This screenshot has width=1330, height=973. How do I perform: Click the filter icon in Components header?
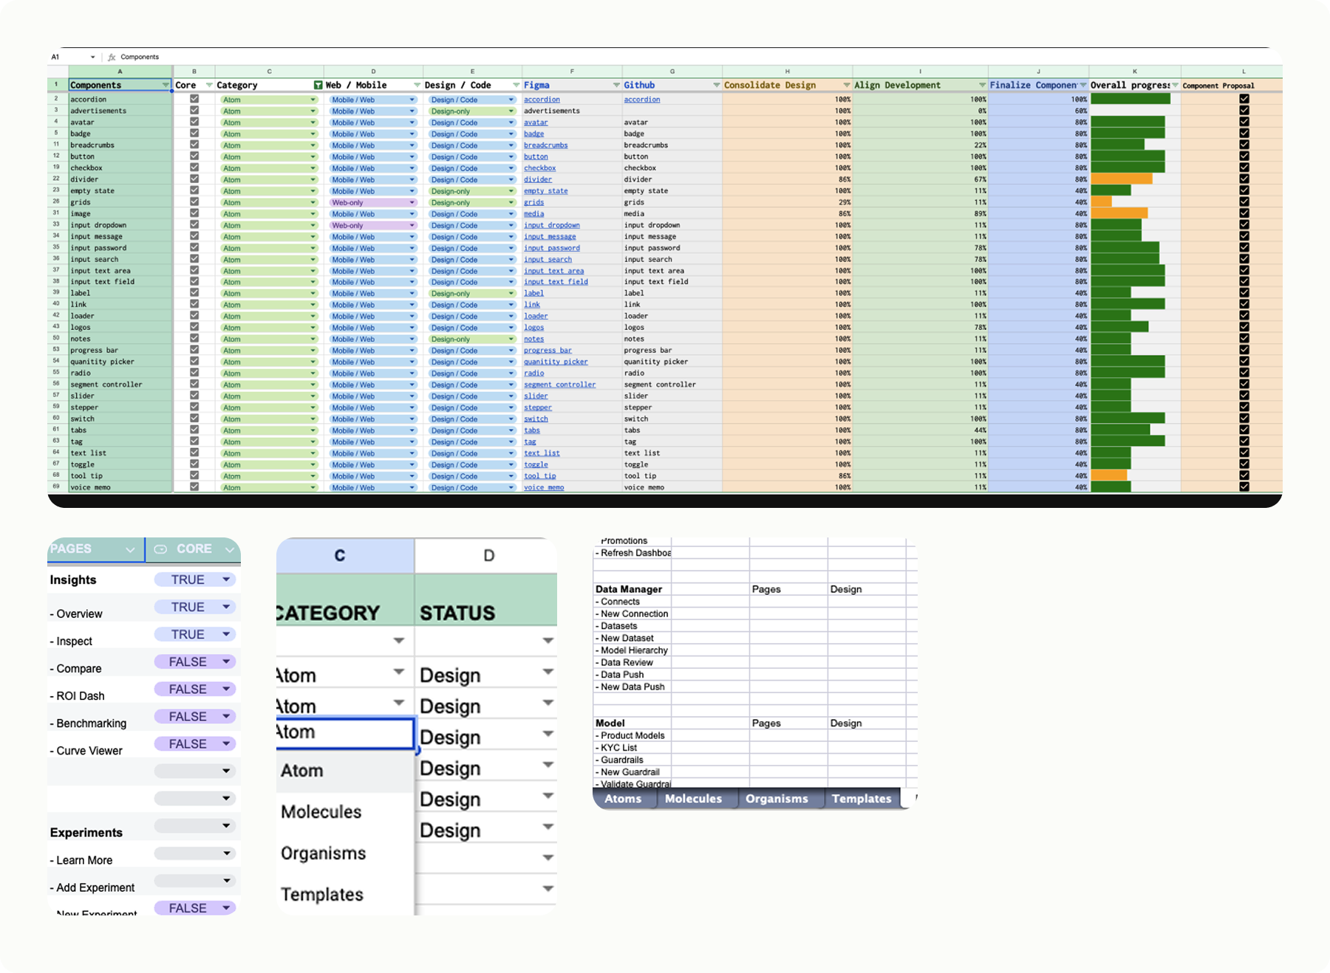[x=165, y=86]
